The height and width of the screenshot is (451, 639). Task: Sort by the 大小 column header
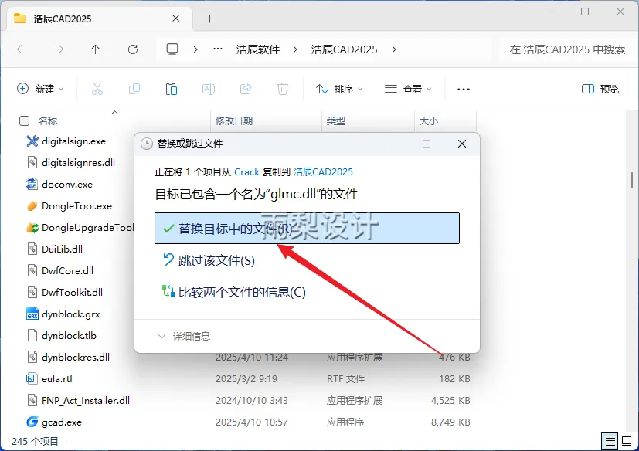[429, 121]
